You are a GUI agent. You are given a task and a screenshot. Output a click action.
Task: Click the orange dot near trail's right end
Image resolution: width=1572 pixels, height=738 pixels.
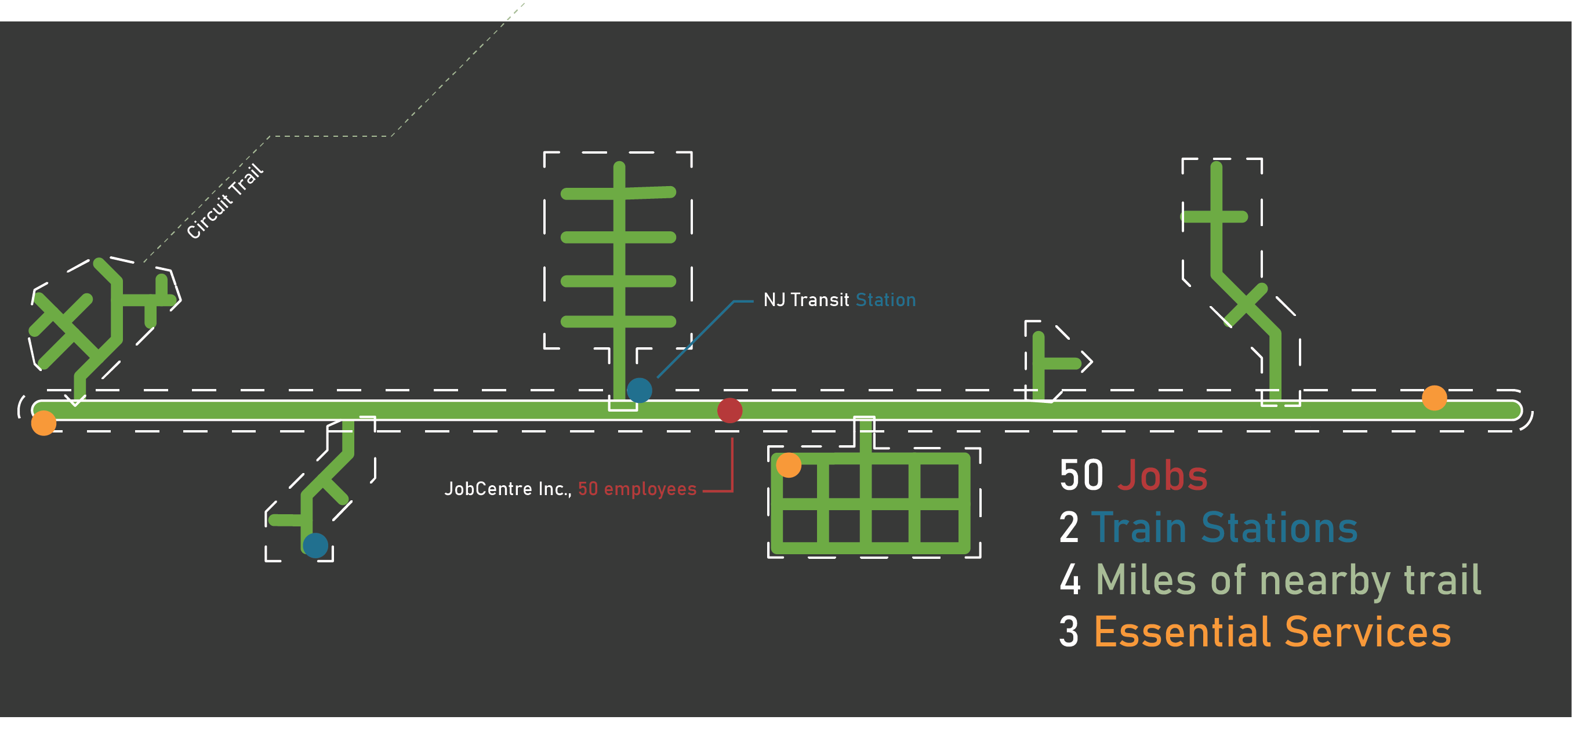(x=1434, y=398)
